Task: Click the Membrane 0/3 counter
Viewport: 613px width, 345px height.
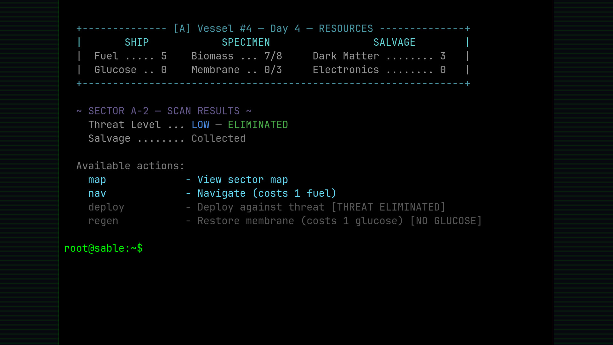Action: coord(236,70)
